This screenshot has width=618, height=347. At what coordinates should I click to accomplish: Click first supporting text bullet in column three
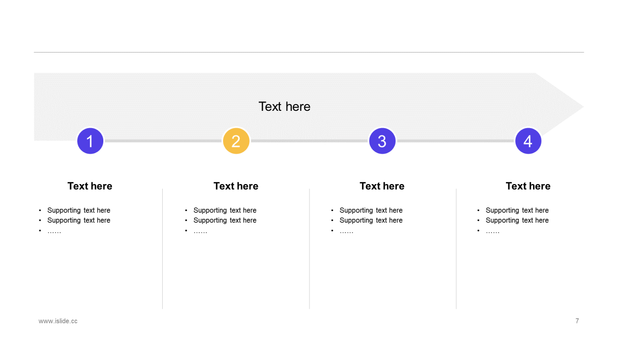371,210
